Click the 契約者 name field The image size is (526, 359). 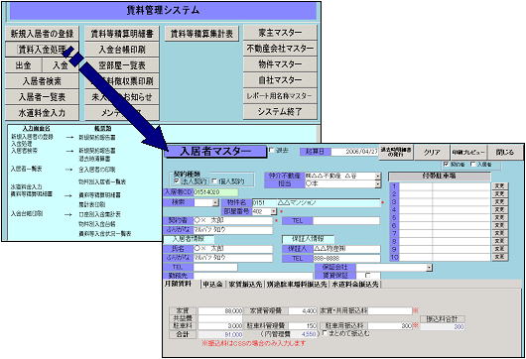(233, 220)
